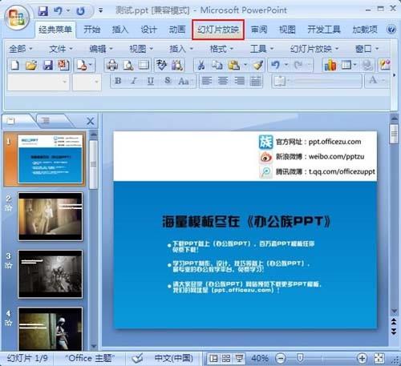
Task: Zoom out with the minus button
Action: 280,358
